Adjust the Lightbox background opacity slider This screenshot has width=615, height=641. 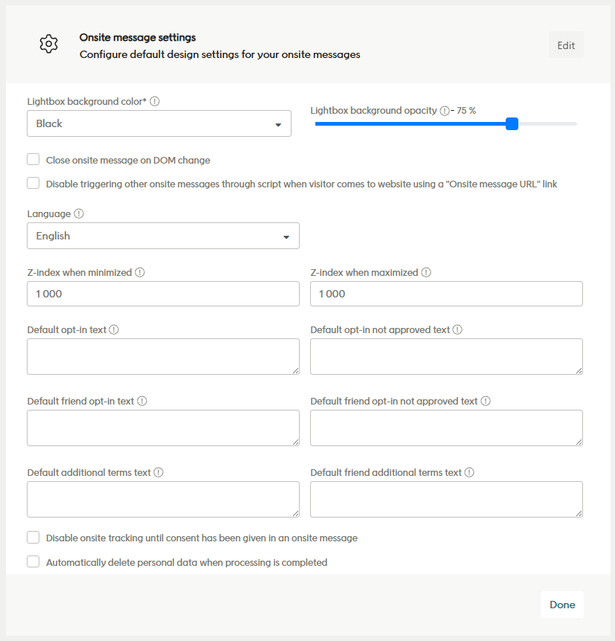(512, 124)
